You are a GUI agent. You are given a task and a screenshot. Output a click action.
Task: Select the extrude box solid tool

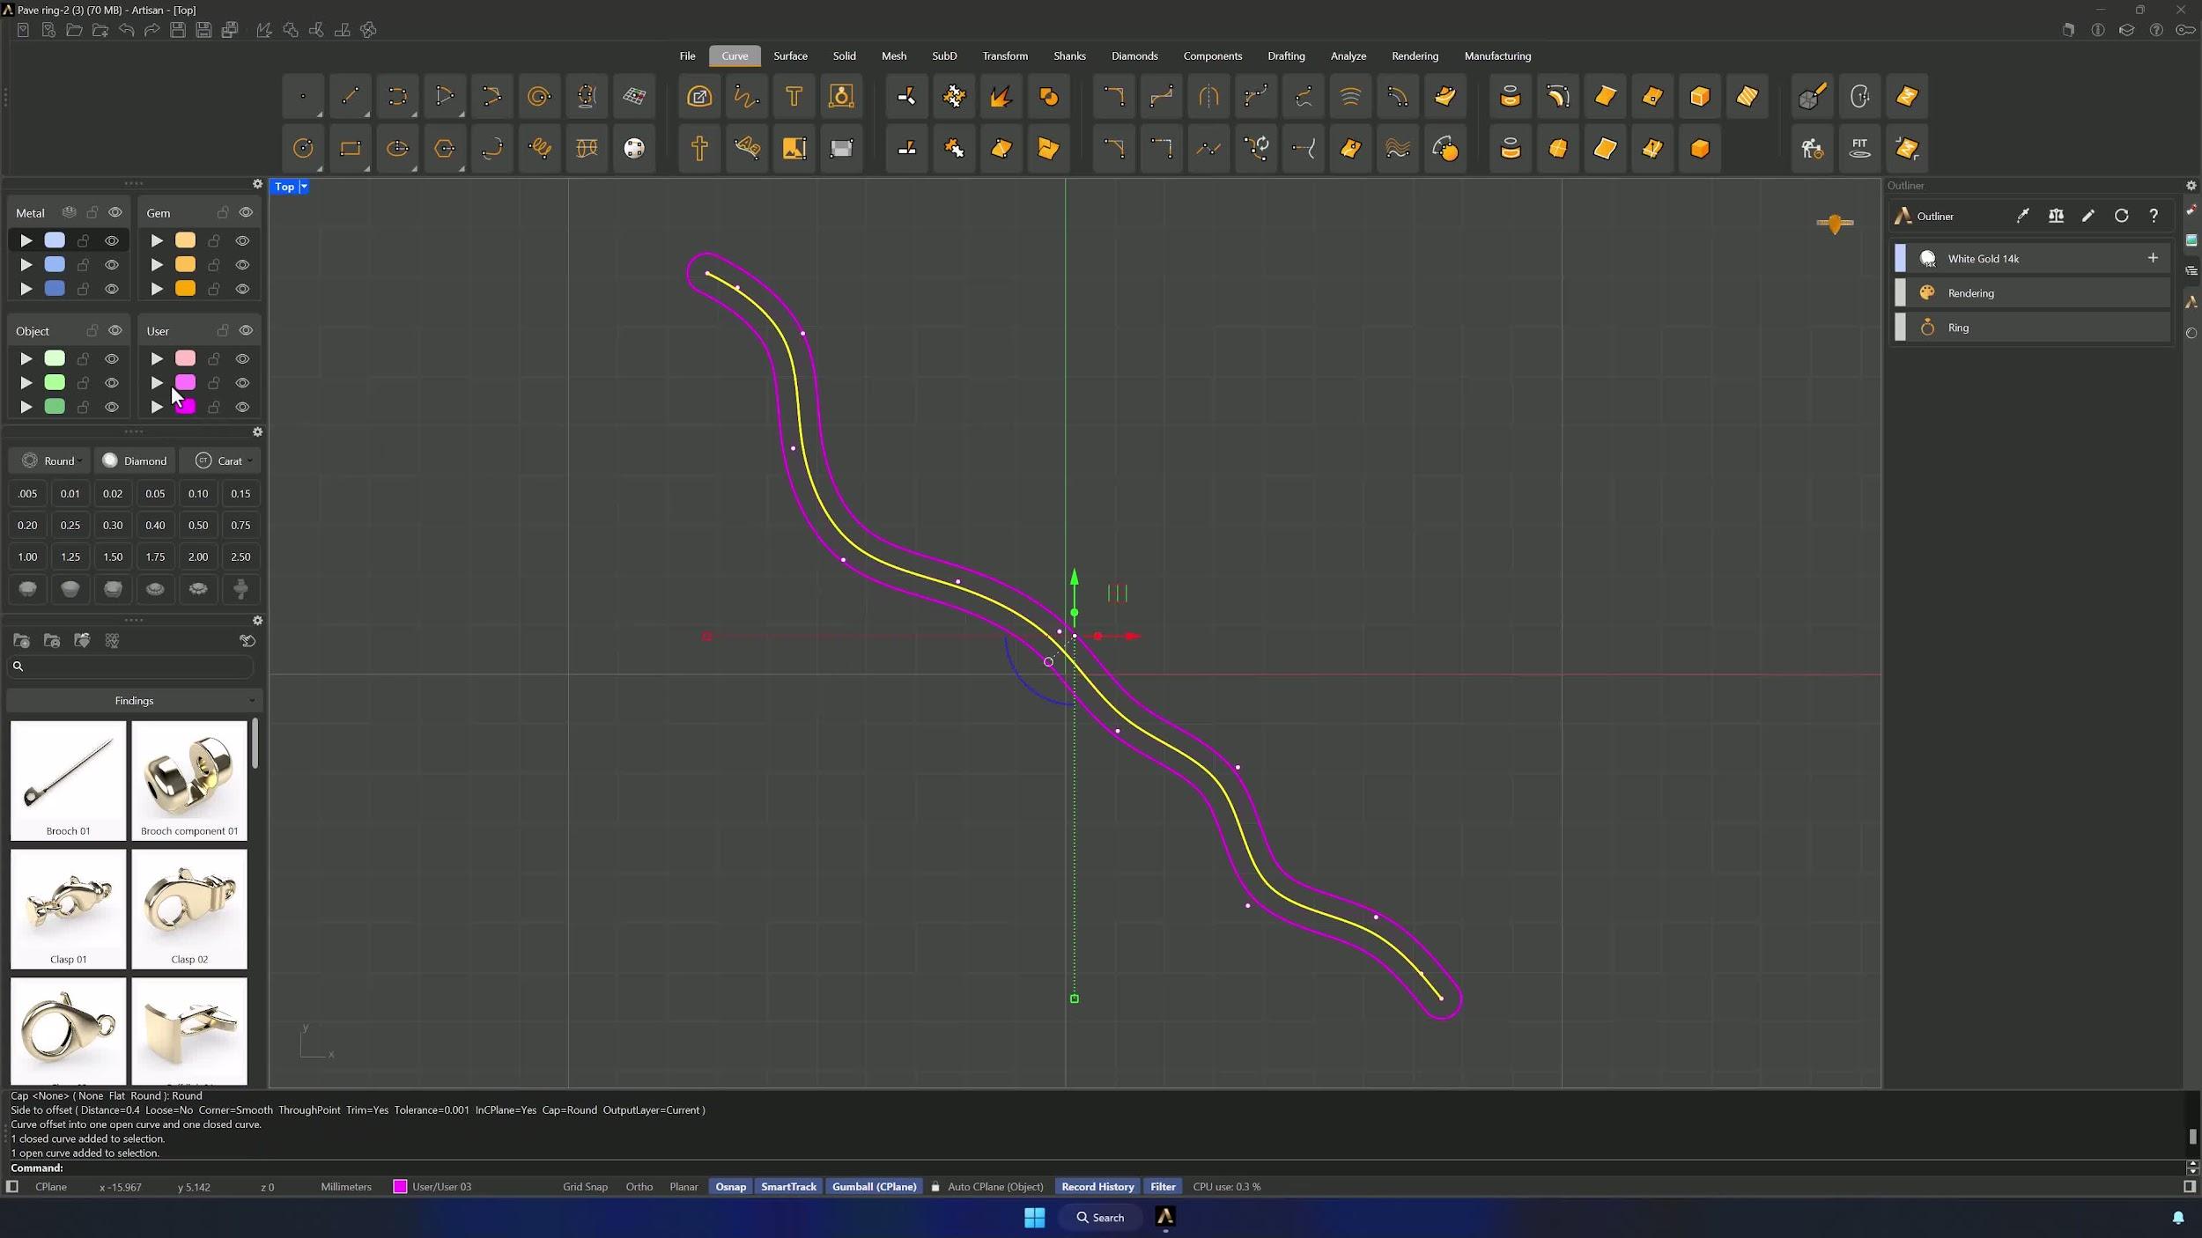pos(1700,97)
